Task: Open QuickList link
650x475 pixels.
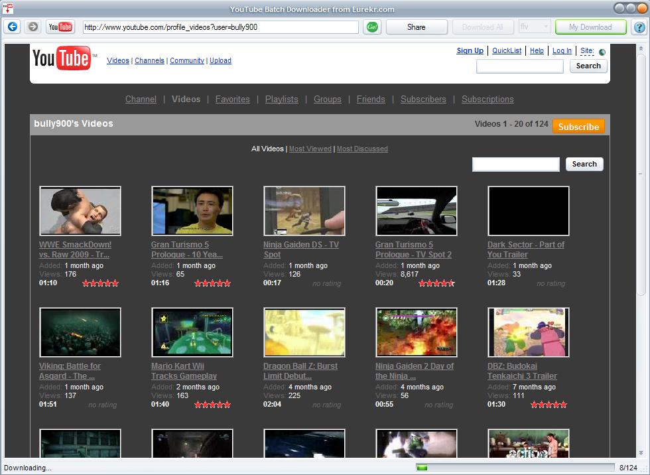Action: tap(507, 50)
